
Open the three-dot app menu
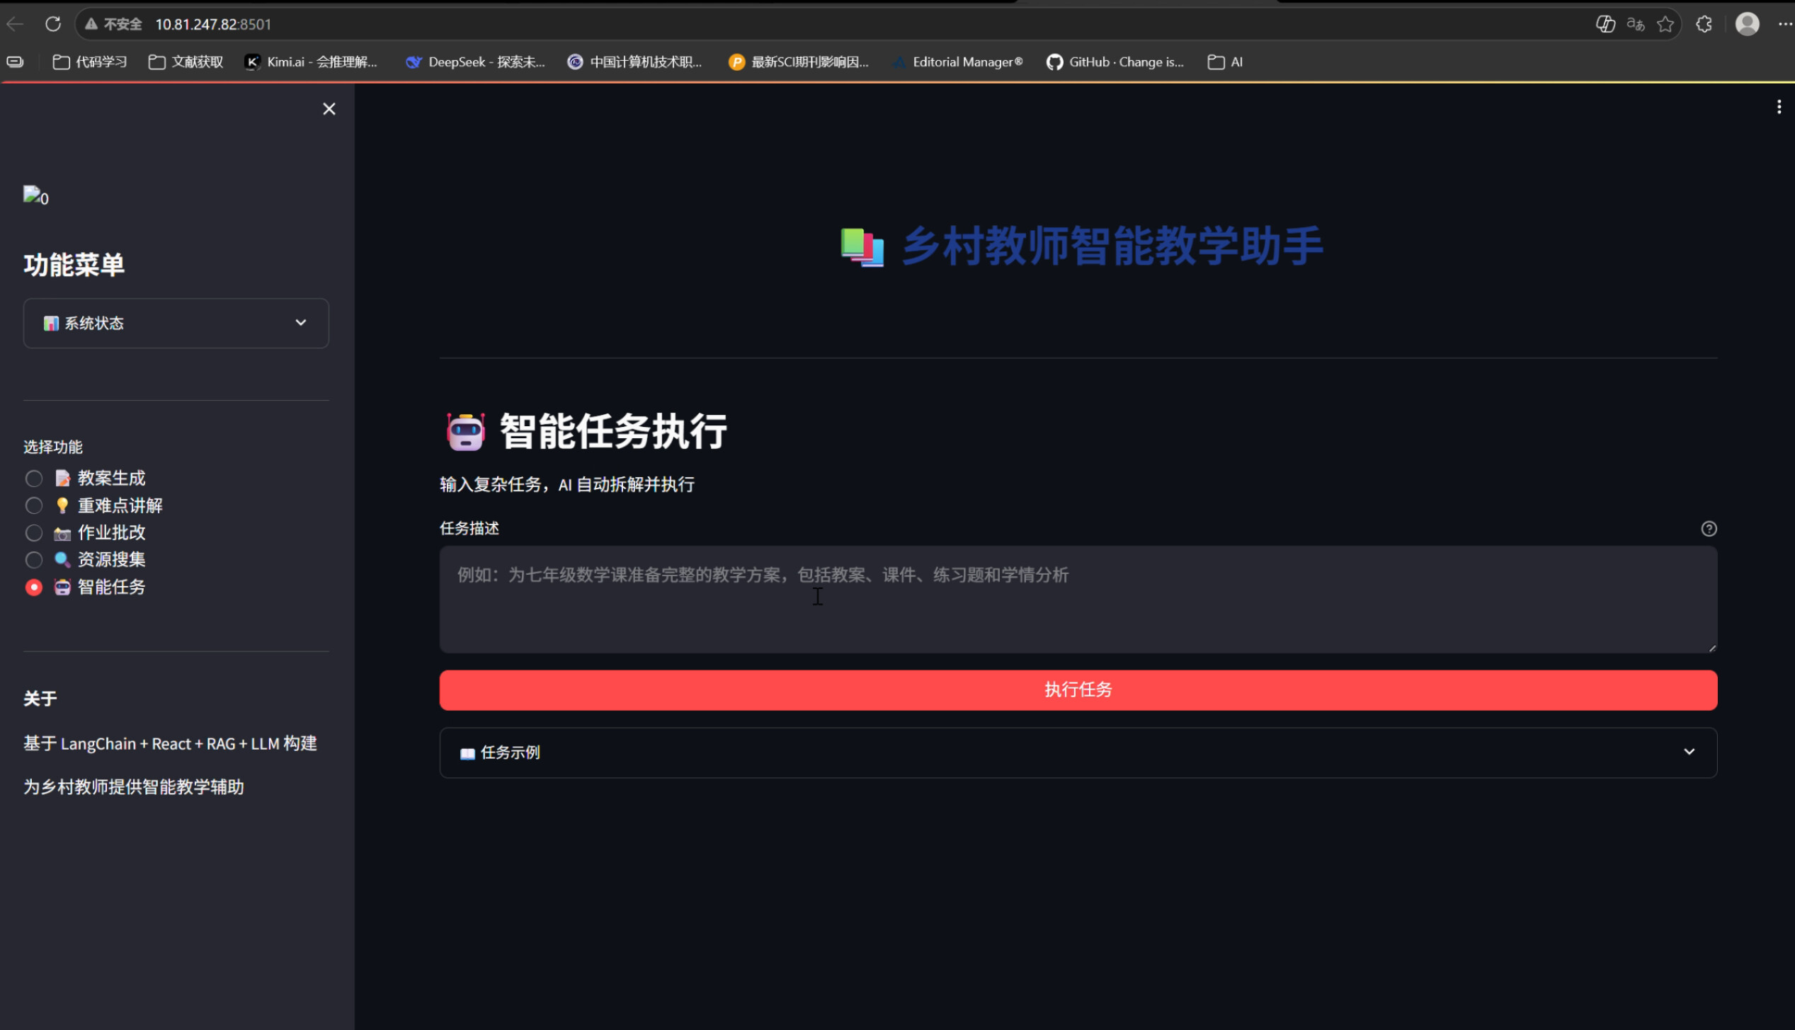[1778, 107]
